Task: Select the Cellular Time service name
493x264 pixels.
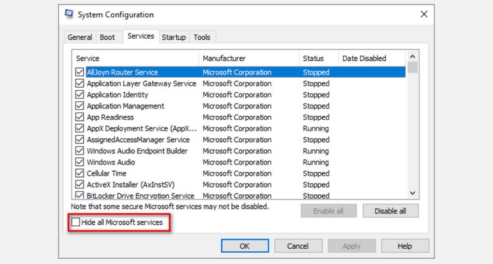Action: coord(106,173)
